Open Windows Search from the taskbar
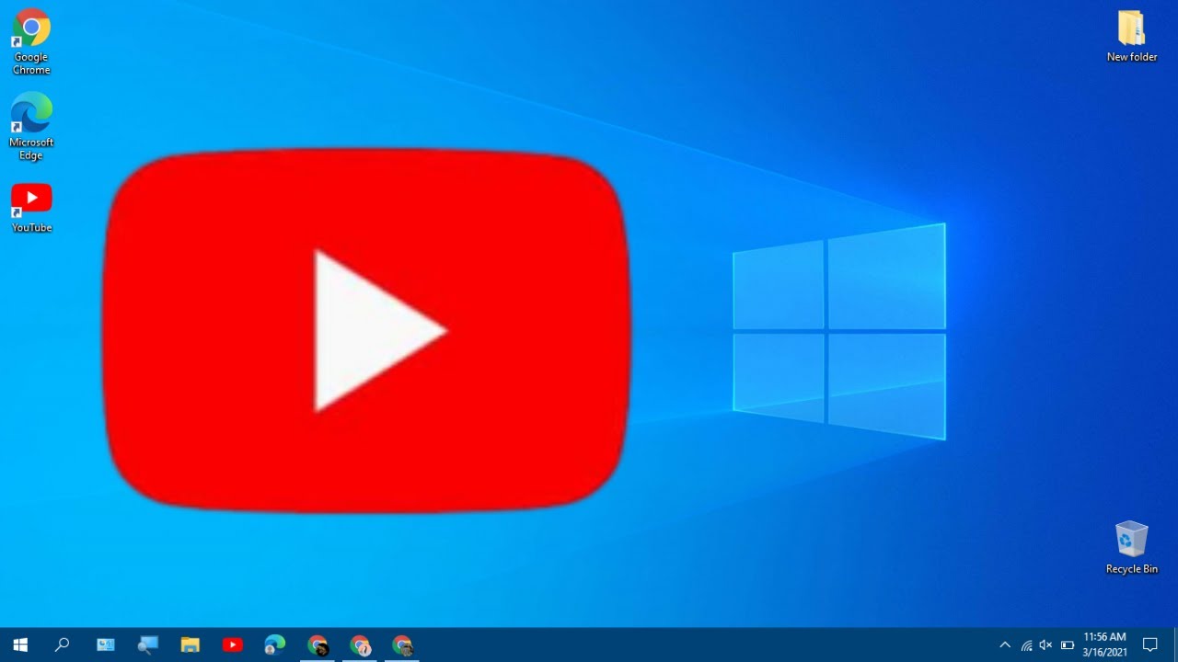 point(62,645)
